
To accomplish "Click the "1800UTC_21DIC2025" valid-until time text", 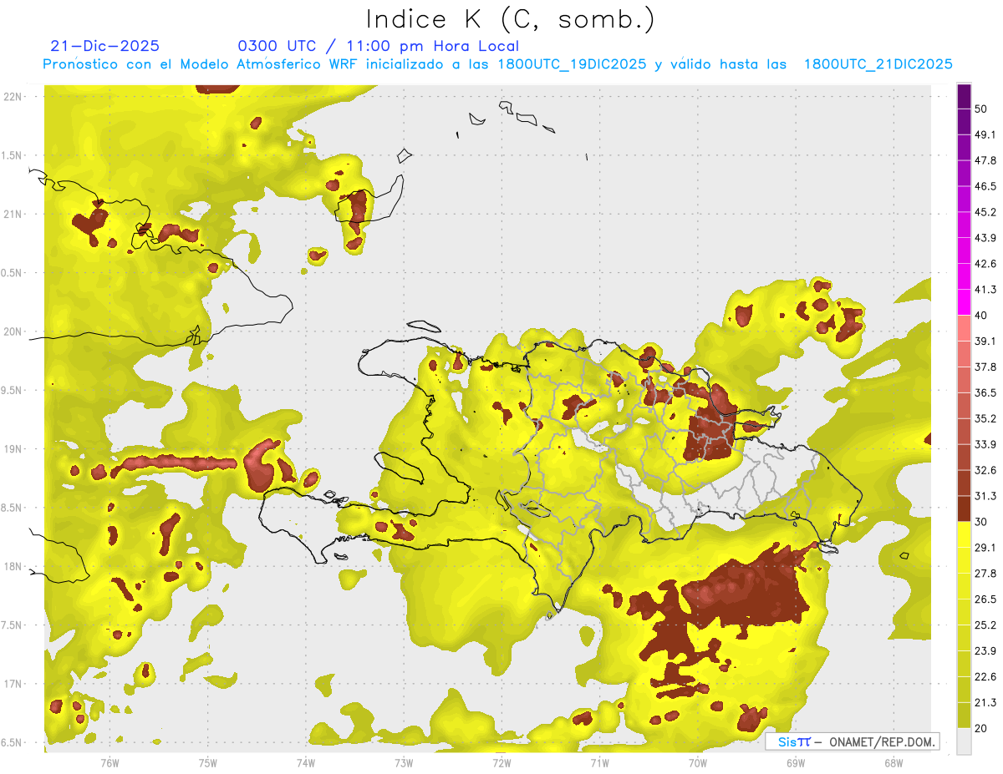I will (878, 64).
